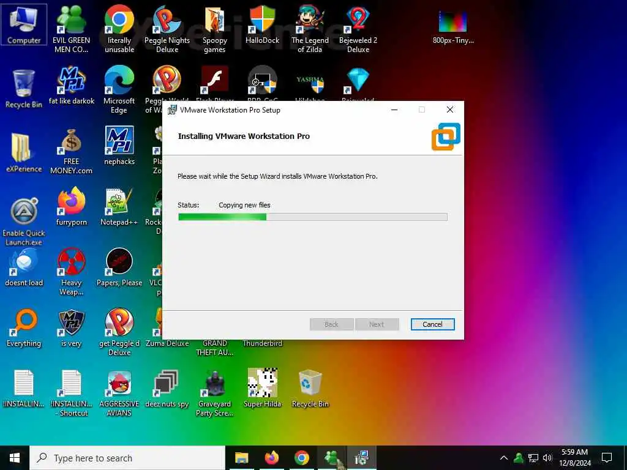Launch Bejeweled 2 Deluxe shortcut

click(358, 28)
